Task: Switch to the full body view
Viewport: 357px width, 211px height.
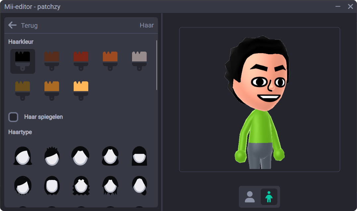Action: point(269,197)
